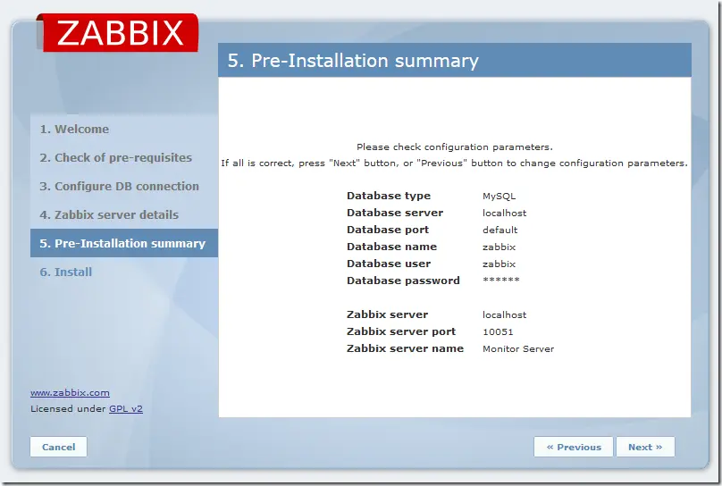Click the ZABBIX logo
Screen dimensions: 722x486
point(117,33)
